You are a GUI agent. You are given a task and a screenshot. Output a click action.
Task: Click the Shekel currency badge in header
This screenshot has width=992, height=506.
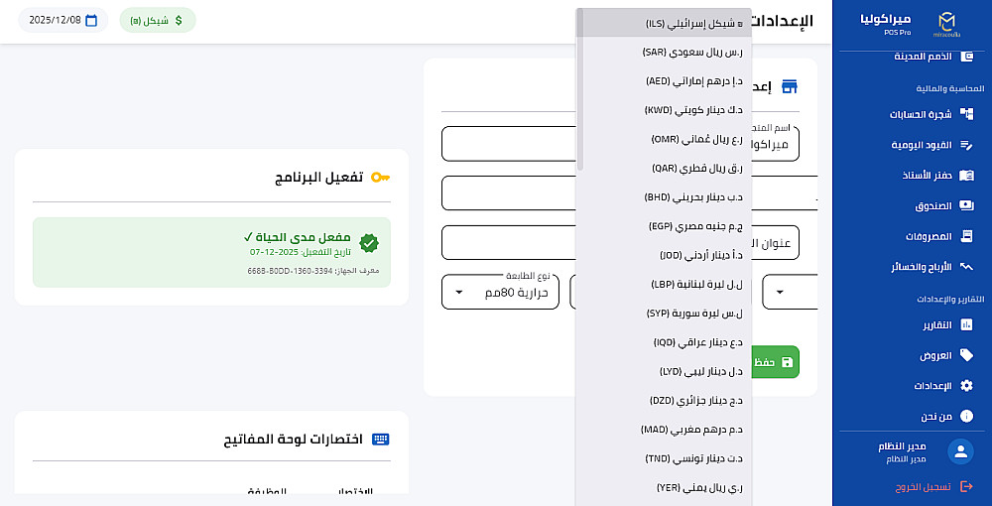click(157, 20)
